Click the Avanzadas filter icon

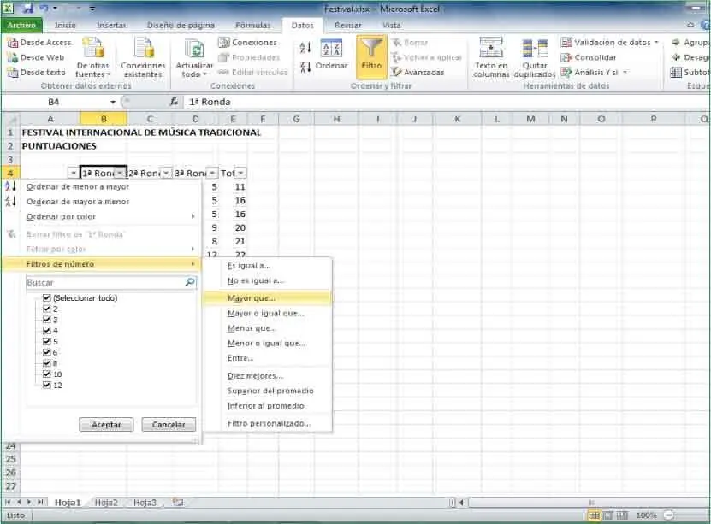(x=396, y=73)
